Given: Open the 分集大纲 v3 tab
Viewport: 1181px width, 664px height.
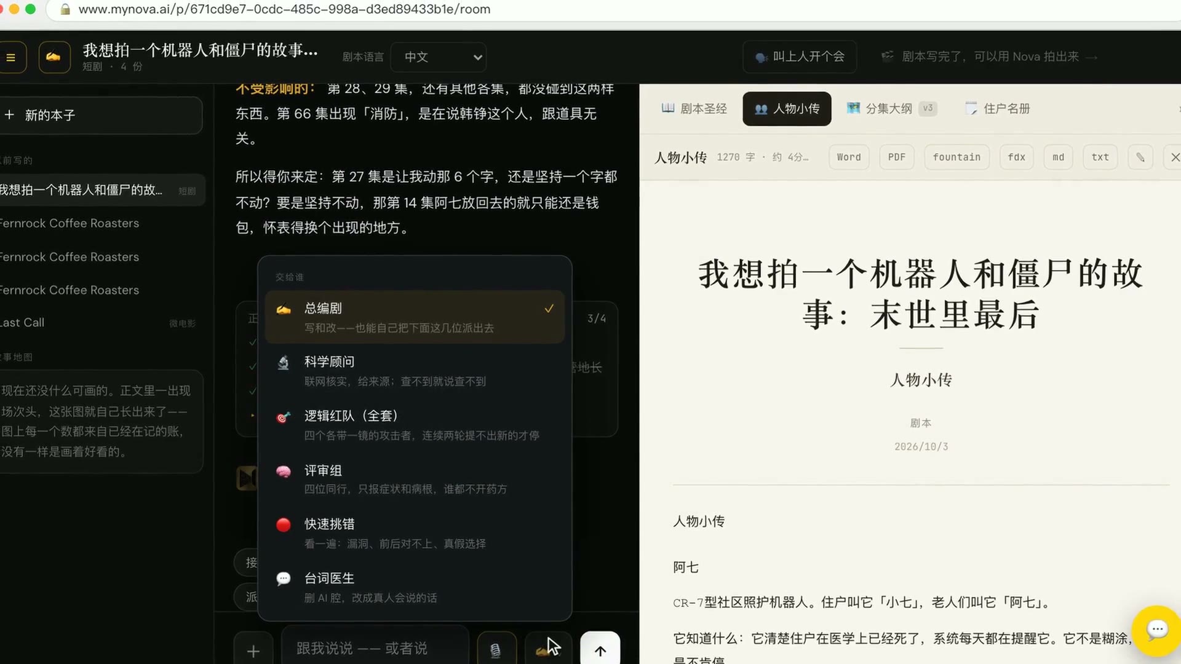Looking at the screenshot, I should click(891, 109).
